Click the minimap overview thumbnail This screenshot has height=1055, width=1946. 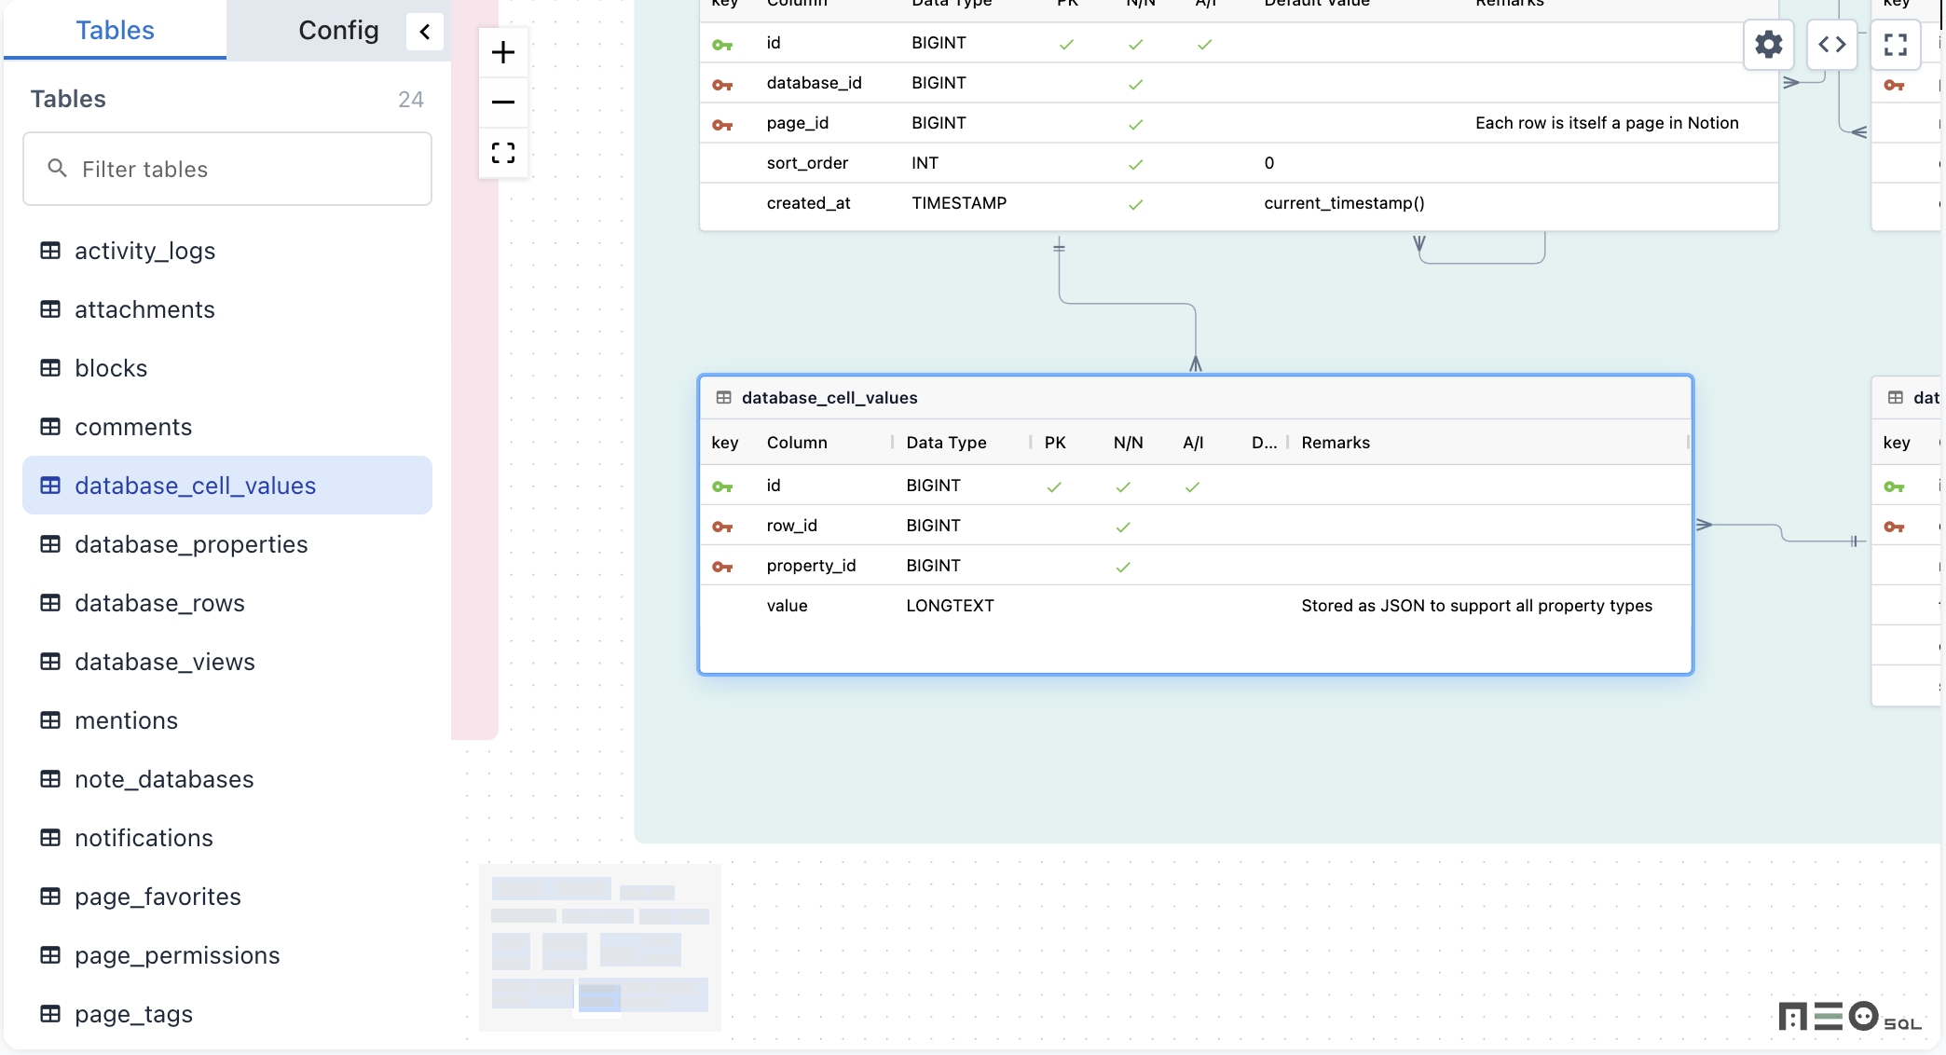pos(600,947)
